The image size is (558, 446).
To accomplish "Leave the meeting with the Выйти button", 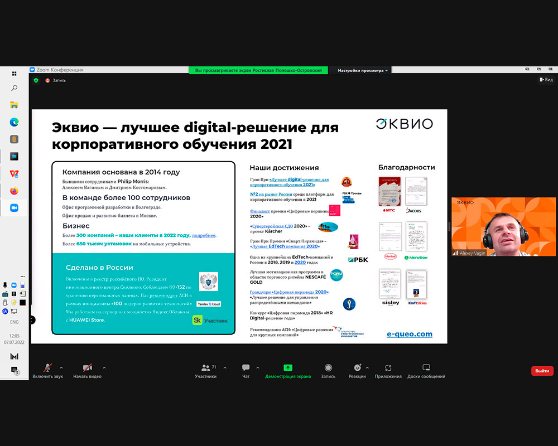I will 542,371.
